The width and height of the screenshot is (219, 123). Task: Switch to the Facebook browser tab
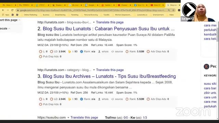coord(141,5)
